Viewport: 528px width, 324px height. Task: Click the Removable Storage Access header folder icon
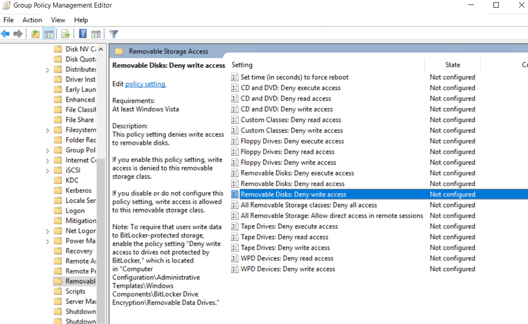coord(119,51)
